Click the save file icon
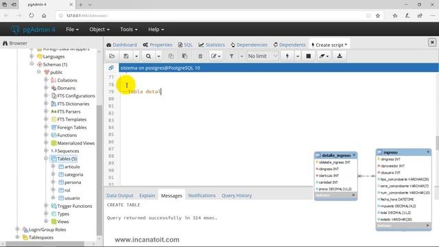The width and height of the screenshot is (439, 247). [x=126, y=56]
